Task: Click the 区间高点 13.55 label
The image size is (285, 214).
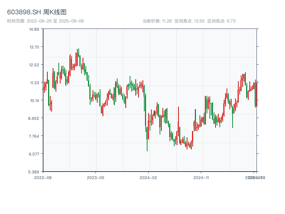Action: (190, 21)
